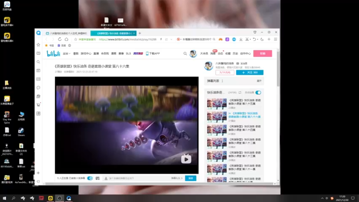Open the browser sidebar favorites star

pyautogui.click(x=38, y=44)
